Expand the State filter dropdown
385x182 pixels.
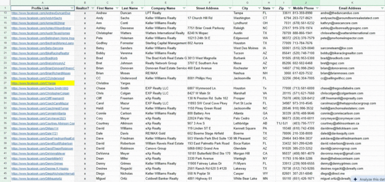point(272,8)
